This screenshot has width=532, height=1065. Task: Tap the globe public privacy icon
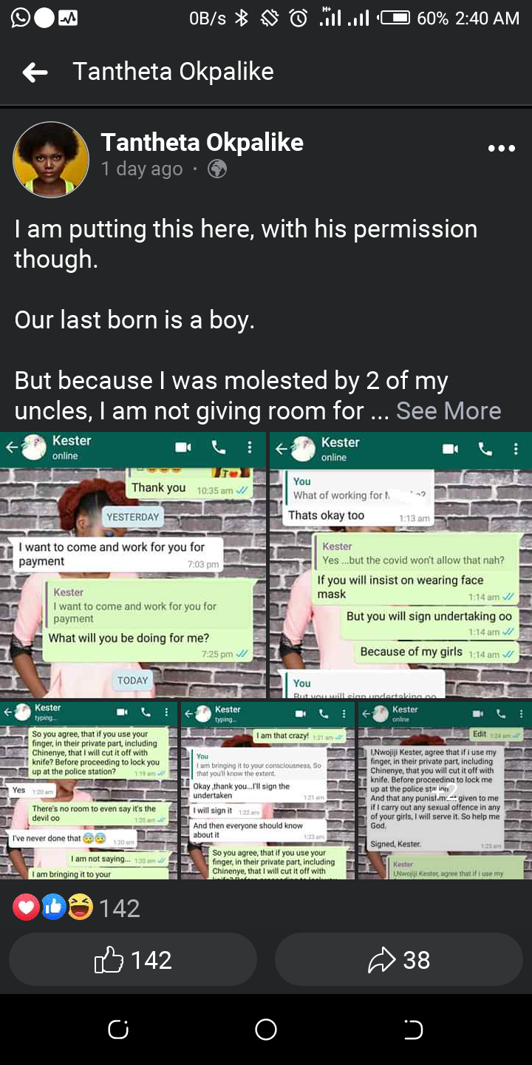pos(217,169)
